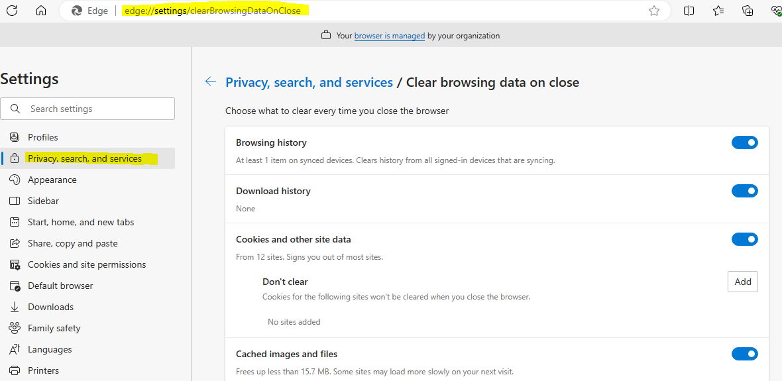The height and width of the screenshot is (381, 782).
Task: Open Printers settings
Action: [x=87, y=370]
